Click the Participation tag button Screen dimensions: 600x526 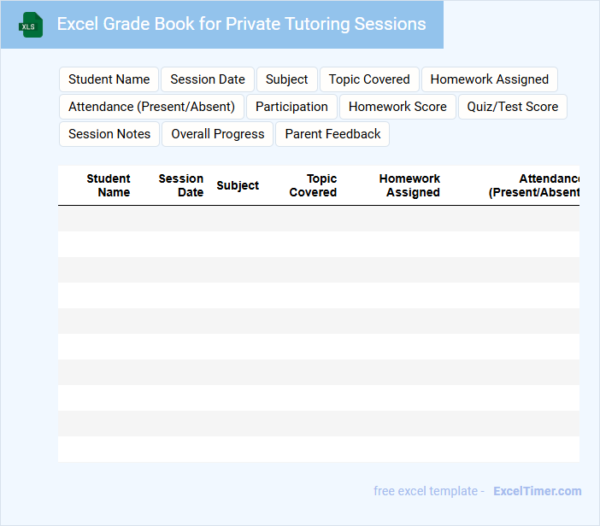click(291, 107)
